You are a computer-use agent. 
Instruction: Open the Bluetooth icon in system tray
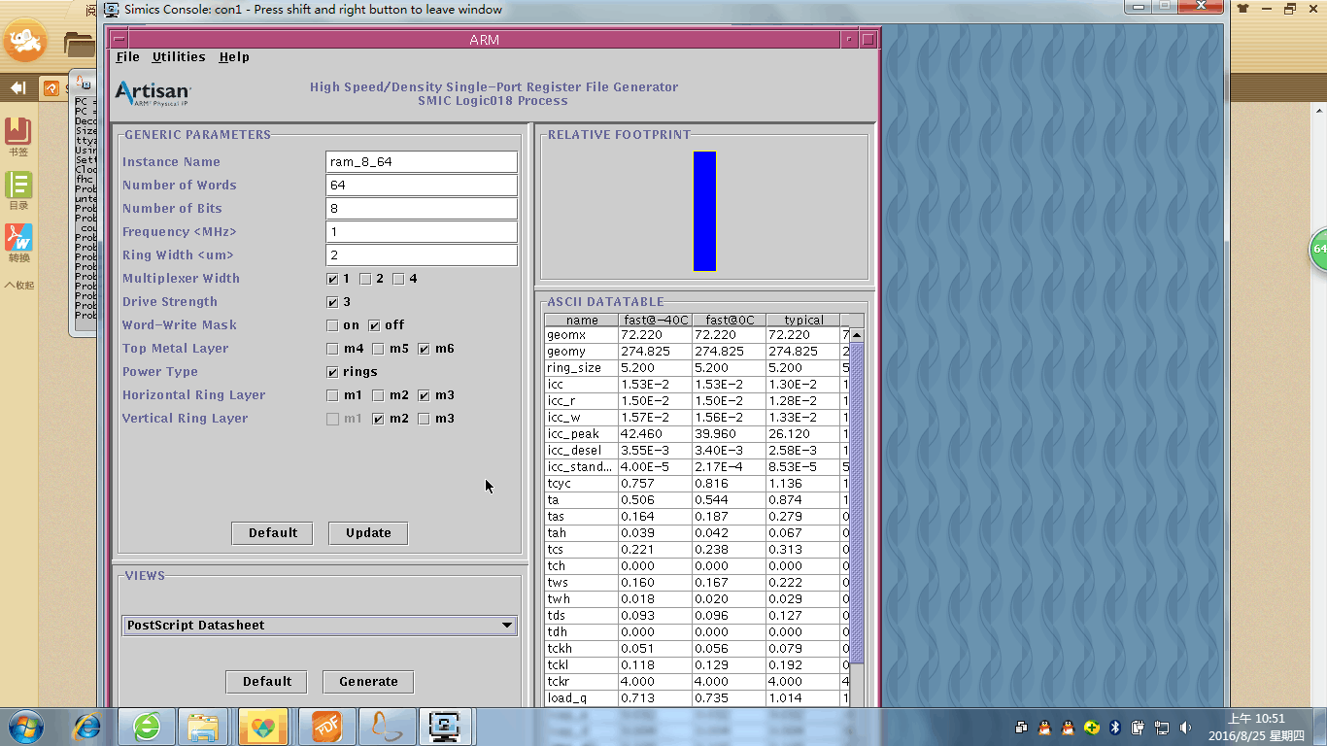[x=1114, y=727]
